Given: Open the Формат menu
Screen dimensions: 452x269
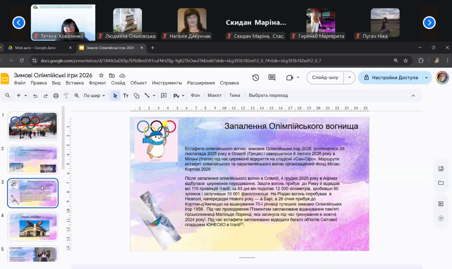Looking at the screenshot, I should point(97,83).
